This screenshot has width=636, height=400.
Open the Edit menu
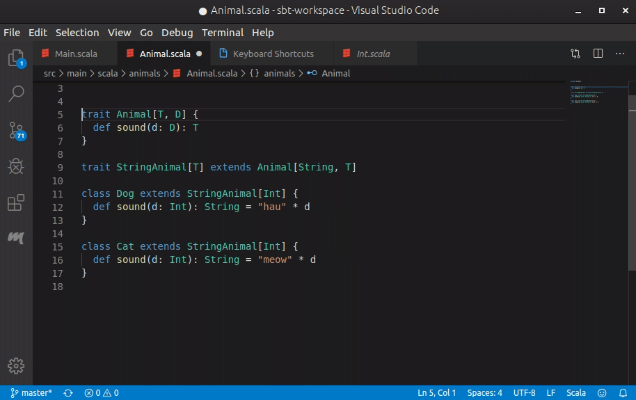point(38,33)
